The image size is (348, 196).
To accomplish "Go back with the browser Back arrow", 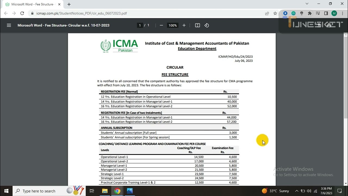I will coord(6,13).
